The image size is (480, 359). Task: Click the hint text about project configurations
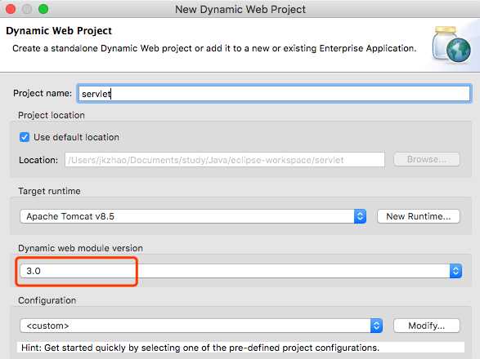click(200, 348)
